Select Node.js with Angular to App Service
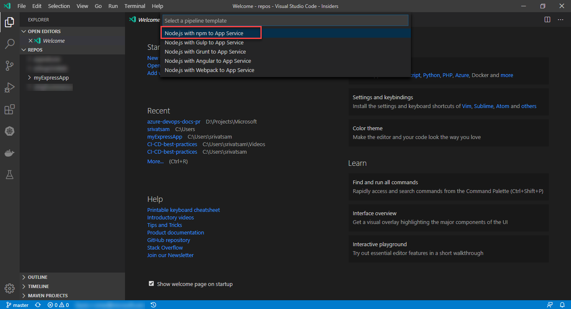The width and height of the screenshot is (571, 309). pos(208,61)
